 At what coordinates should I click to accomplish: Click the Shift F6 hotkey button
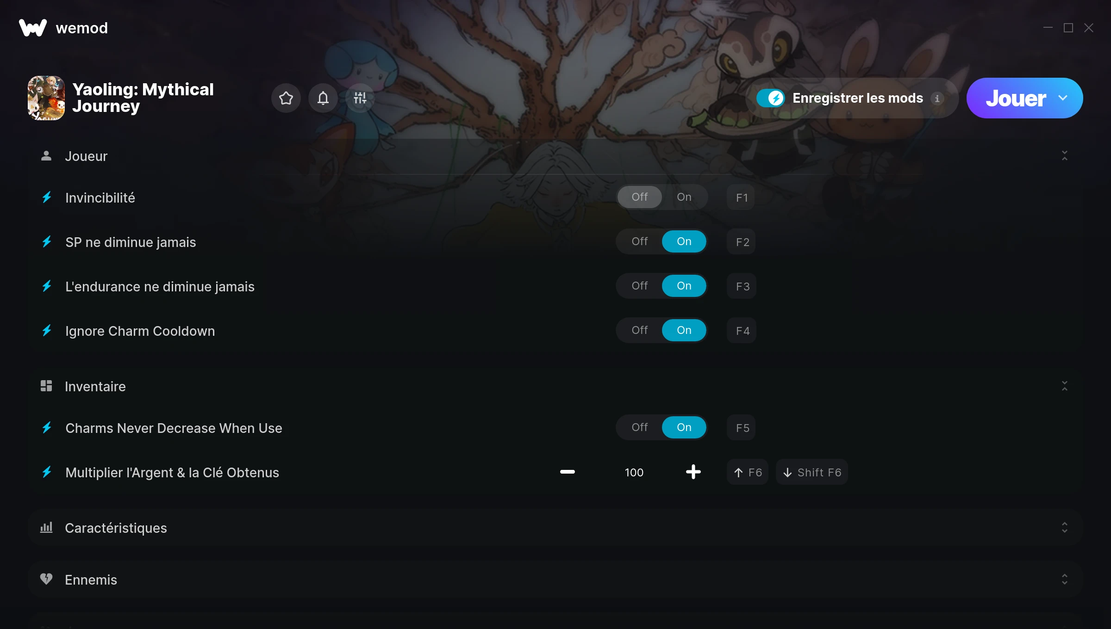click(x=812, y=472)
